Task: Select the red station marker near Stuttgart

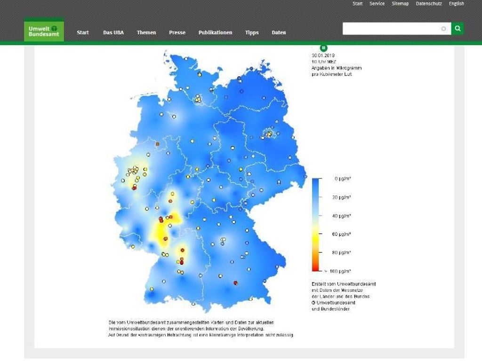Action: click(x=182, y=262)
